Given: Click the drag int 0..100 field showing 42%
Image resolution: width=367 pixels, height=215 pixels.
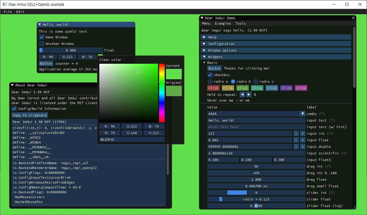Looking at the screenshot, I should point(256,173).
